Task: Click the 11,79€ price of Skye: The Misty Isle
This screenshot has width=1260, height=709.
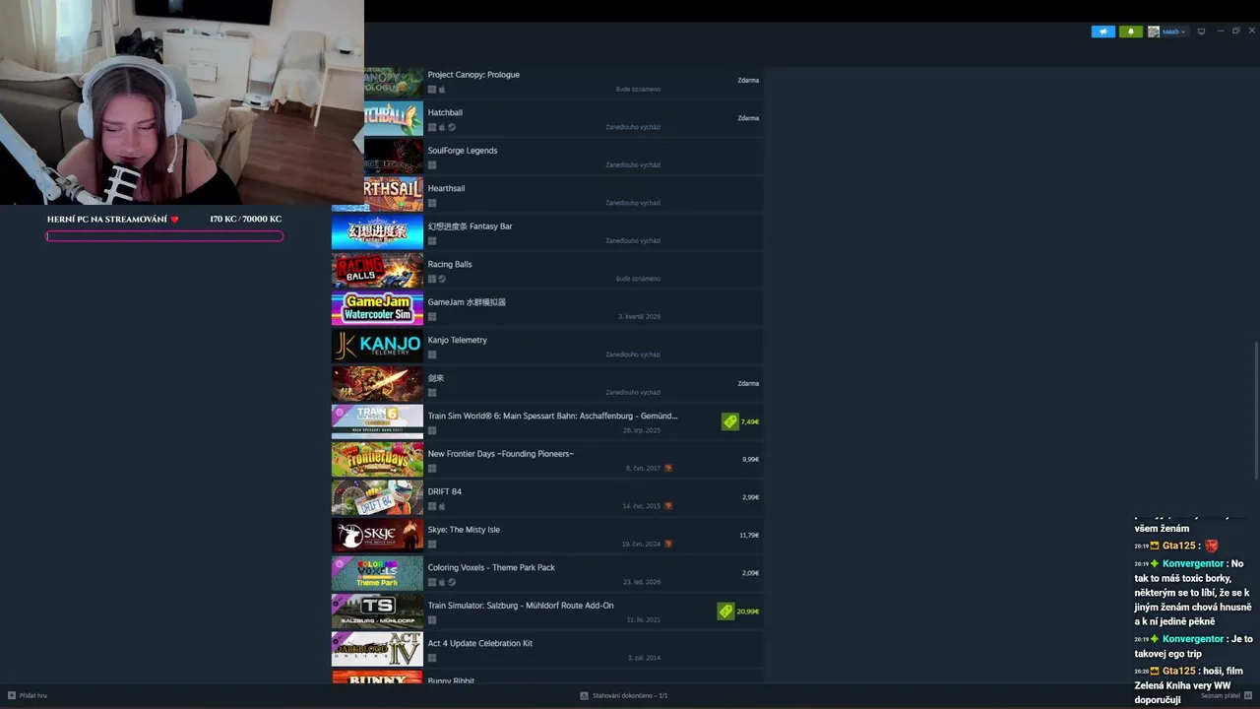Action: click(749, 536)
